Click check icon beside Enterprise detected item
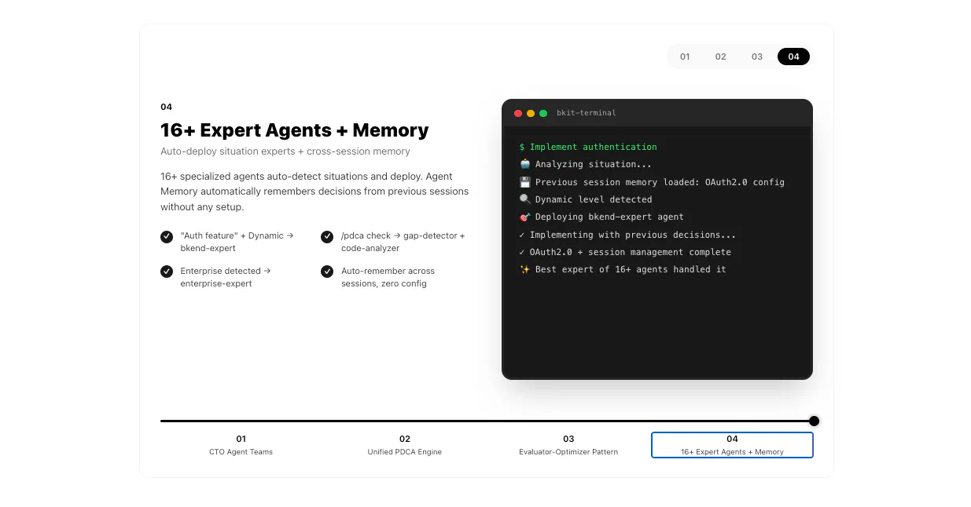The image size is (971, 507). coord(167,272)
